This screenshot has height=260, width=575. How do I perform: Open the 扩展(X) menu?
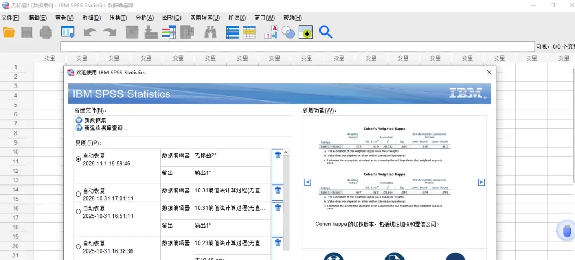(237, 18)
